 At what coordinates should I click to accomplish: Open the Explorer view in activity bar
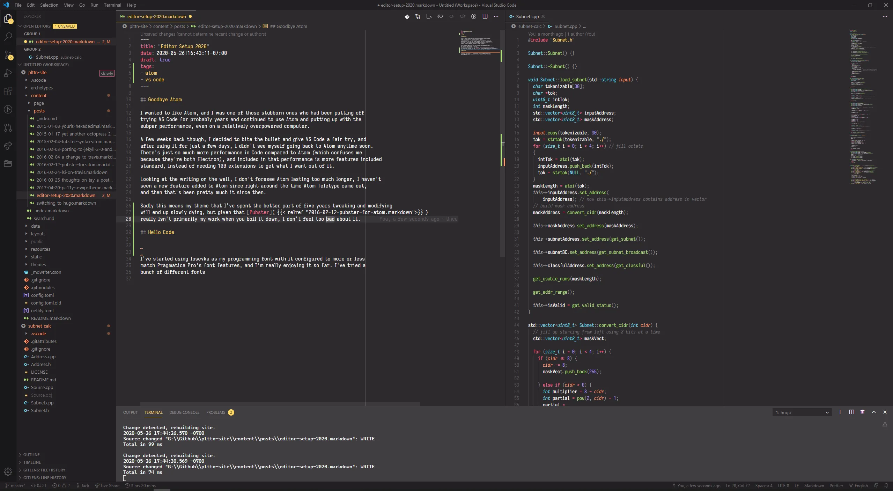pyautogui.click(x=8, y=19)
